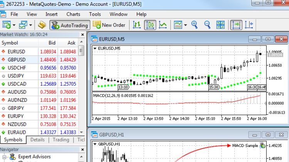Open the Tools menu
The width and height of the screenshot is (289, 162).
95,14
